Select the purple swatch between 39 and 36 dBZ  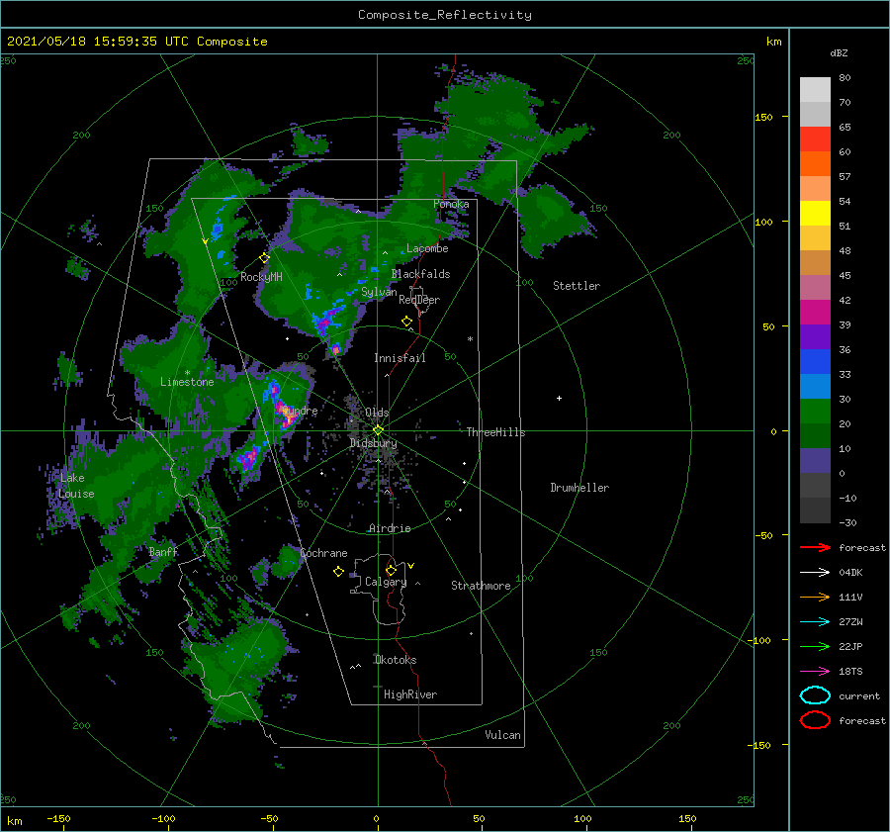click(815, 337)
